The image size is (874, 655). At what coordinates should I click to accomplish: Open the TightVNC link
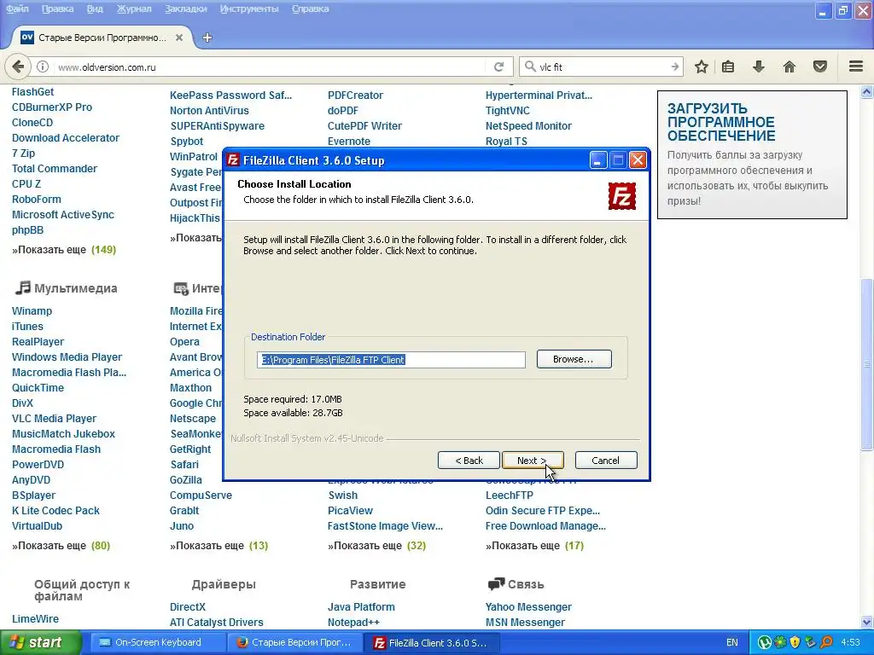click(507, 110)
